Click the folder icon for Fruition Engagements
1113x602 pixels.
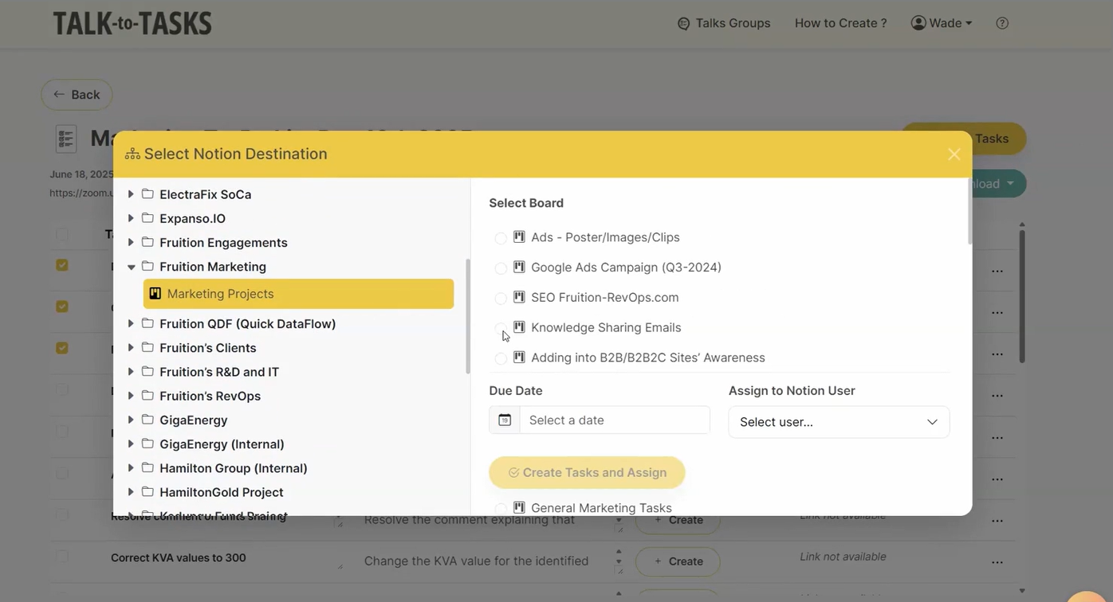[x=147, y=241]
